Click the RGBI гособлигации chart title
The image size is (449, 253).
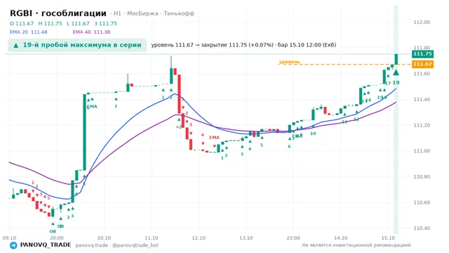coord(58,13)
